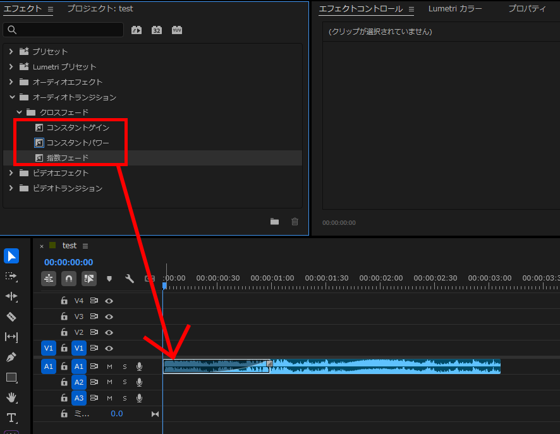
Task: Select the Type tool
Action: [x=11, y=418]
